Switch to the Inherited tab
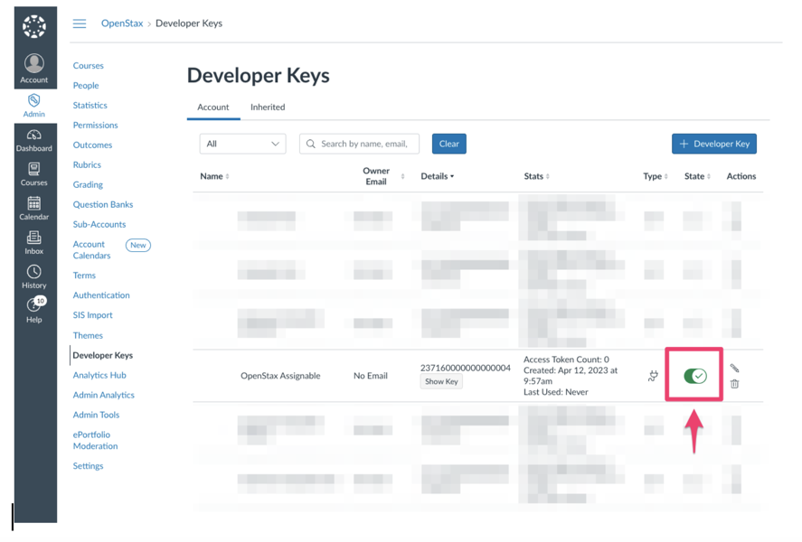 (267, 107)
